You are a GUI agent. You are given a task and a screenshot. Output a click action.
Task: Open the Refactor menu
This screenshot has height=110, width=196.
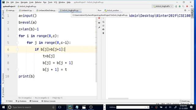[38, 2]
